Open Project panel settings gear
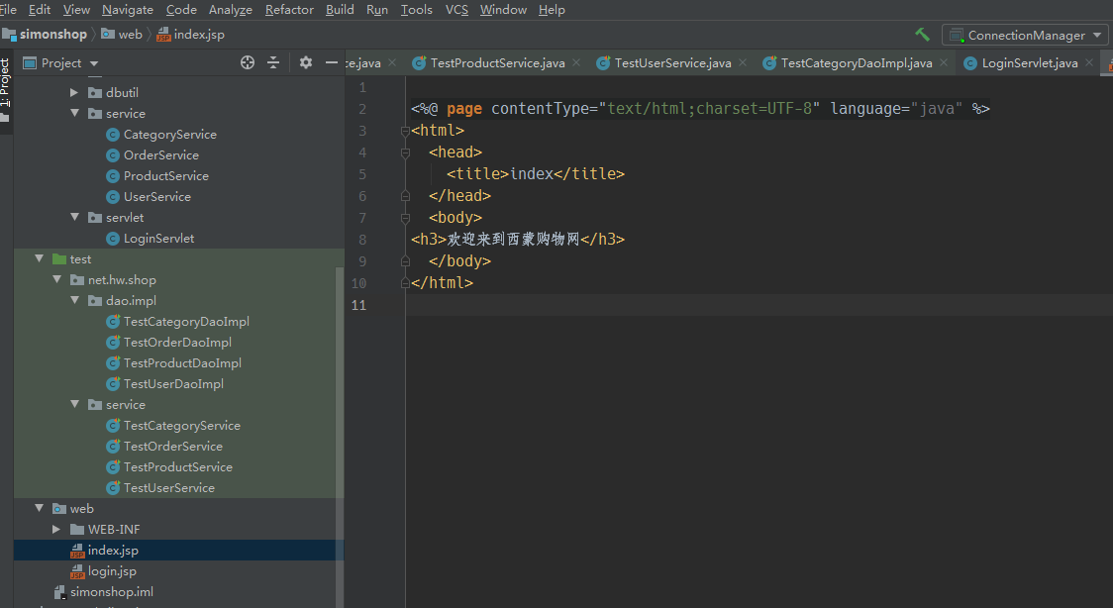The width and height of the screenshot is (1113, 608). 306,62
